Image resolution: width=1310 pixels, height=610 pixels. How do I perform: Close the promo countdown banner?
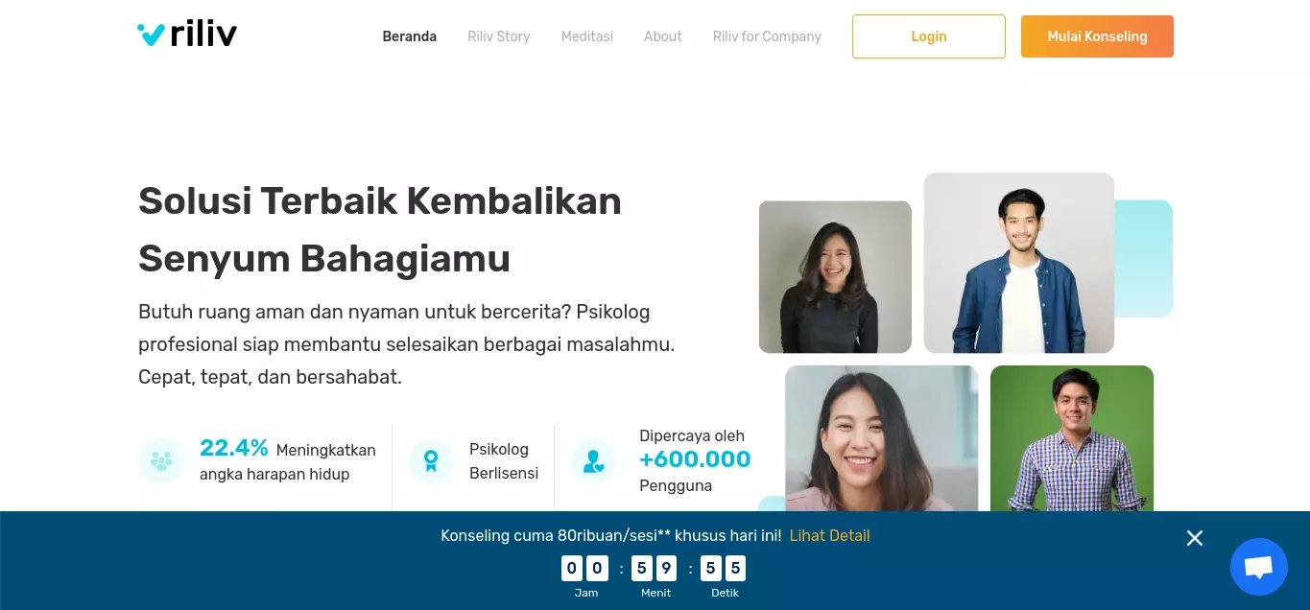(1195, 538)
